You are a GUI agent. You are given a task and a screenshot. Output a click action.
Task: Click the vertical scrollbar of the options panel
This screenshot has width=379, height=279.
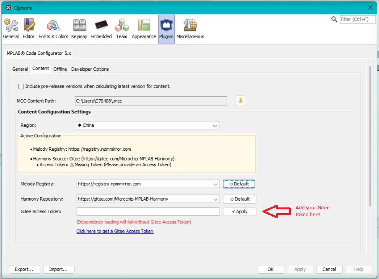pyautogui.click(x=370, y=136)
